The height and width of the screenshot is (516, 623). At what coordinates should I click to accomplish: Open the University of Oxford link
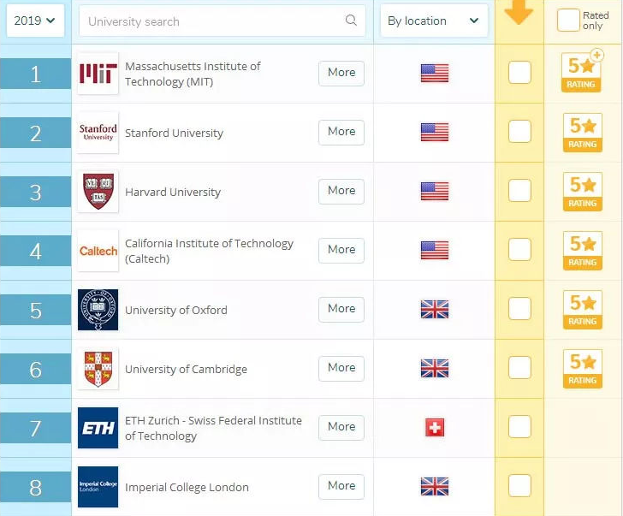point(176,310)
